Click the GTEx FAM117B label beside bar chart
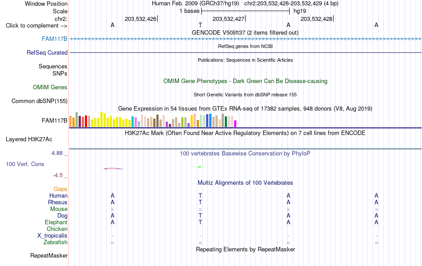 [x=54, y=121]
